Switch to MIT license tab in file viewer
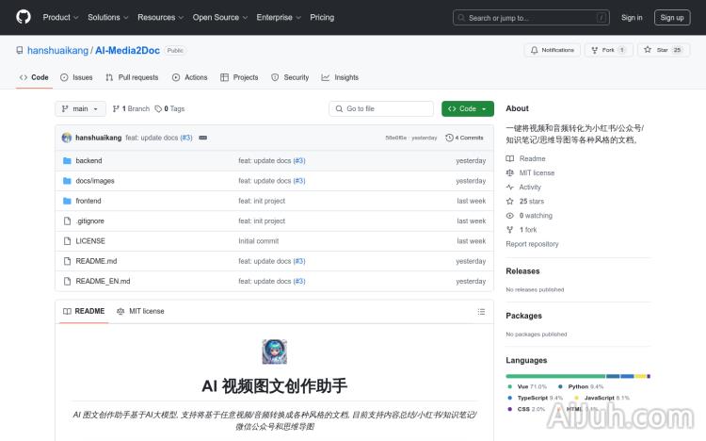Viewport: 706px width, 441px height. tap(140, 311)
